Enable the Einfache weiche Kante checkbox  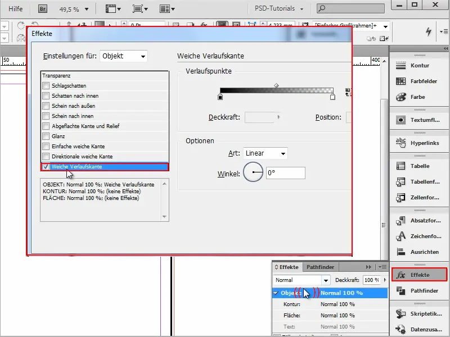[46, 147]
